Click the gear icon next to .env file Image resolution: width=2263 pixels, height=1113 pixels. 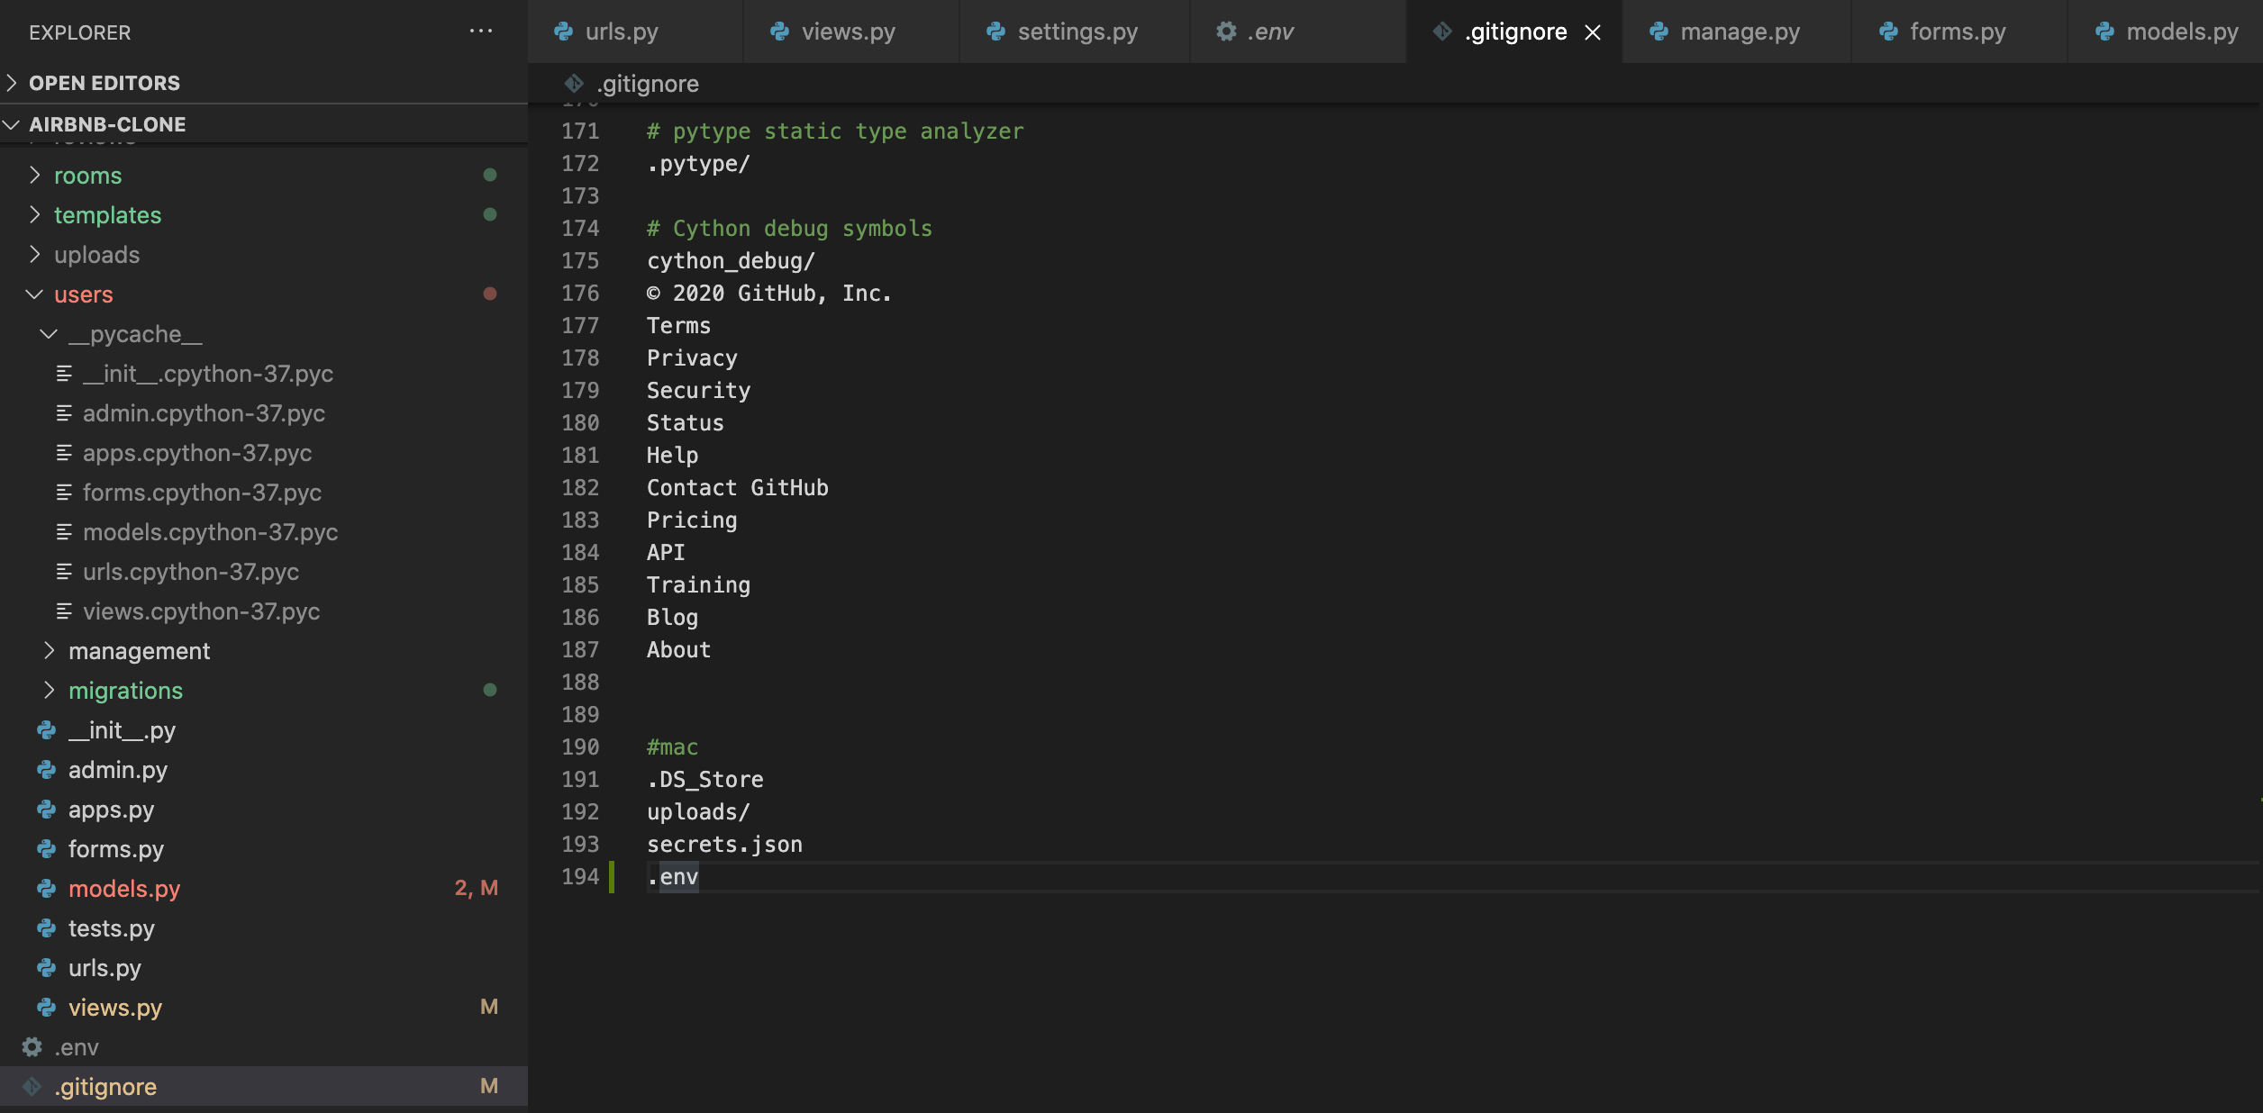[32, 1047]
